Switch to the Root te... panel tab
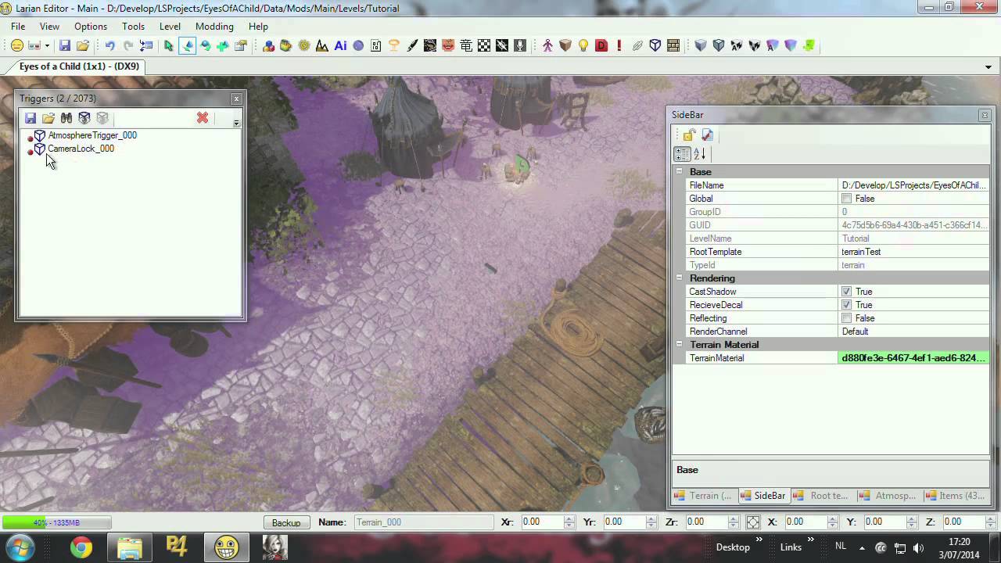The height and width of the screenshot is (563, 1001). (x=822, y=496)
